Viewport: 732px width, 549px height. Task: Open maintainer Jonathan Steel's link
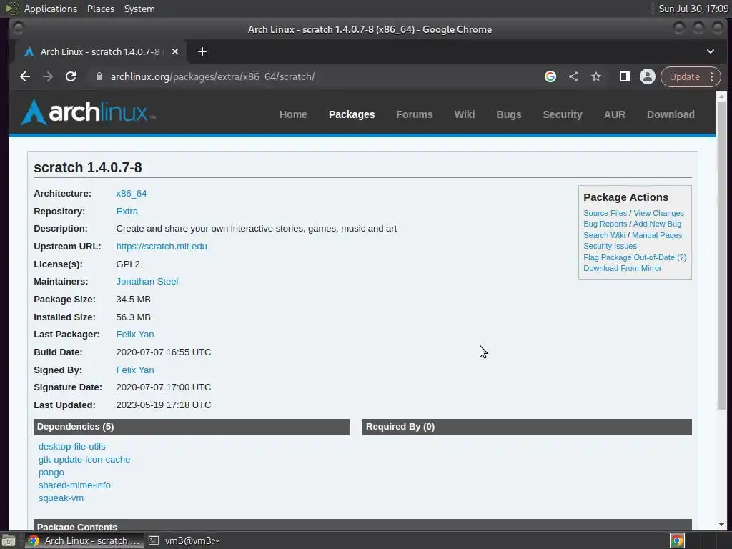147,282
